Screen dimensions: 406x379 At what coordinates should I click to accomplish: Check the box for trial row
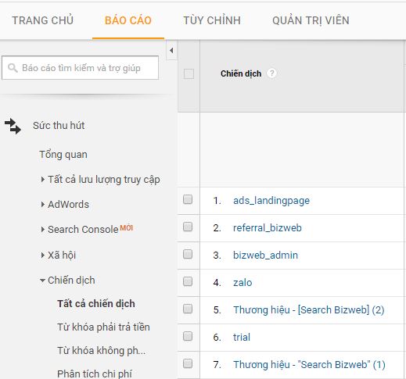click(188, 336)
